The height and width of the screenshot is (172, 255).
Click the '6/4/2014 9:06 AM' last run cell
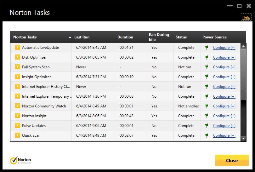(x=91, y=126)
